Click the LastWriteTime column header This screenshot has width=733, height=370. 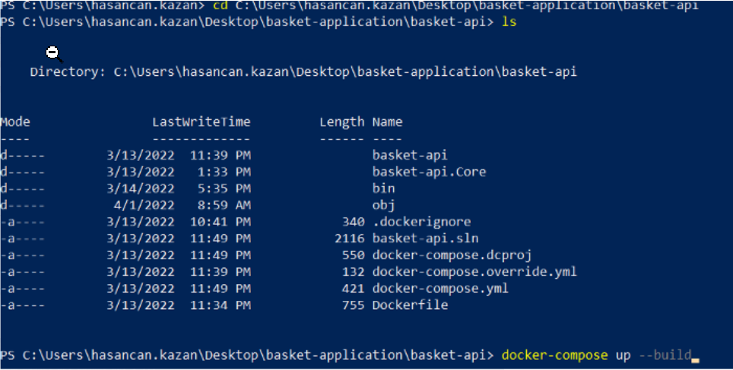tap(201, 122)
